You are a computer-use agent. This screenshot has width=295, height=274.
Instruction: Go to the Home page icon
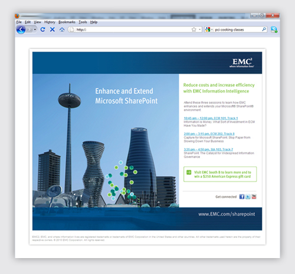click(x=62, y=29)
